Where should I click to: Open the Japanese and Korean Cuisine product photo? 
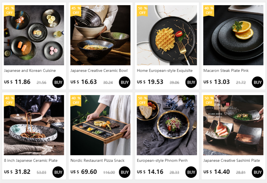tap(34, 35)
